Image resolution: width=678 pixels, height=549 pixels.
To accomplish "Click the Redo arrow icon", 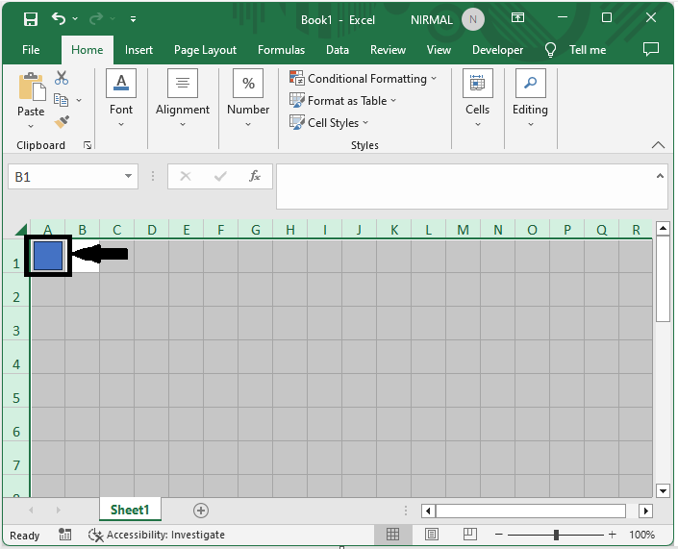I will click(96, 18).
